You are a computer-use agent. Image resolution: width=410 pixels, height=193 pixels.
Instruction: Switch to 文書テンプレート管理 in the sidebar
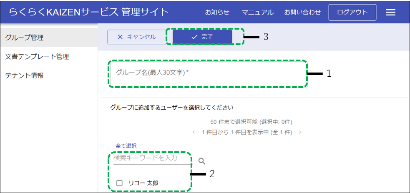(x=37, y=57)
